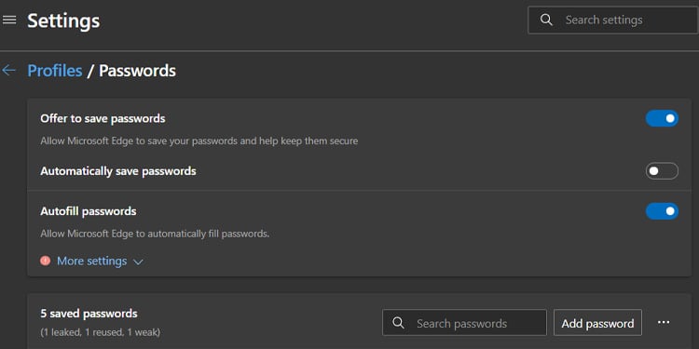Click the More settings link text
This screenshot has height=349, width=699.
[92, 261]
